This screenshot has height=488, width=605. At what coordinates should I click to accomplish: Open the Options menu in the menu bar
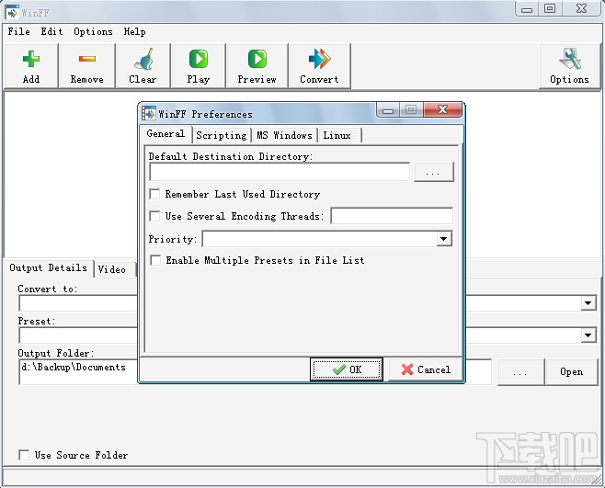tap(93, 31)
